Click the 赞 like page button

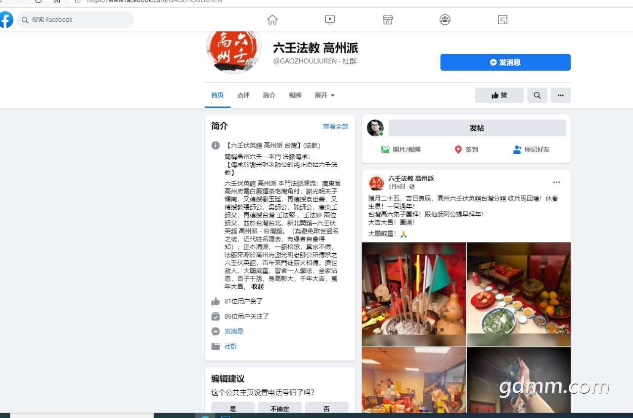point(499,95)
